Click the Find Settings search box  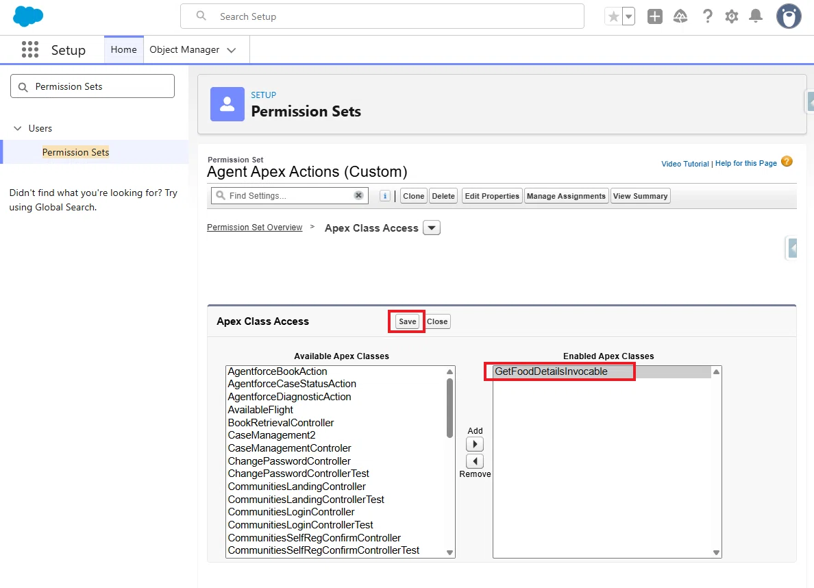tap(290, 196)
